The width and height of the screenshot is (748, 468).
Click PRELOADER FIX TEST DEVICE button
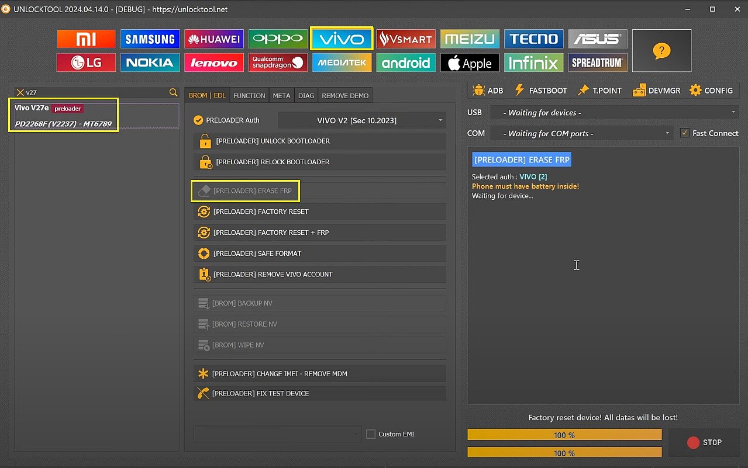click(x=319, y=393)
